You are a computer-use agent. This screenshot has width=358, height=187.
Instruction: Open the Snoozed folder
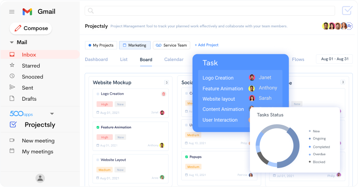tap(32, 77)
